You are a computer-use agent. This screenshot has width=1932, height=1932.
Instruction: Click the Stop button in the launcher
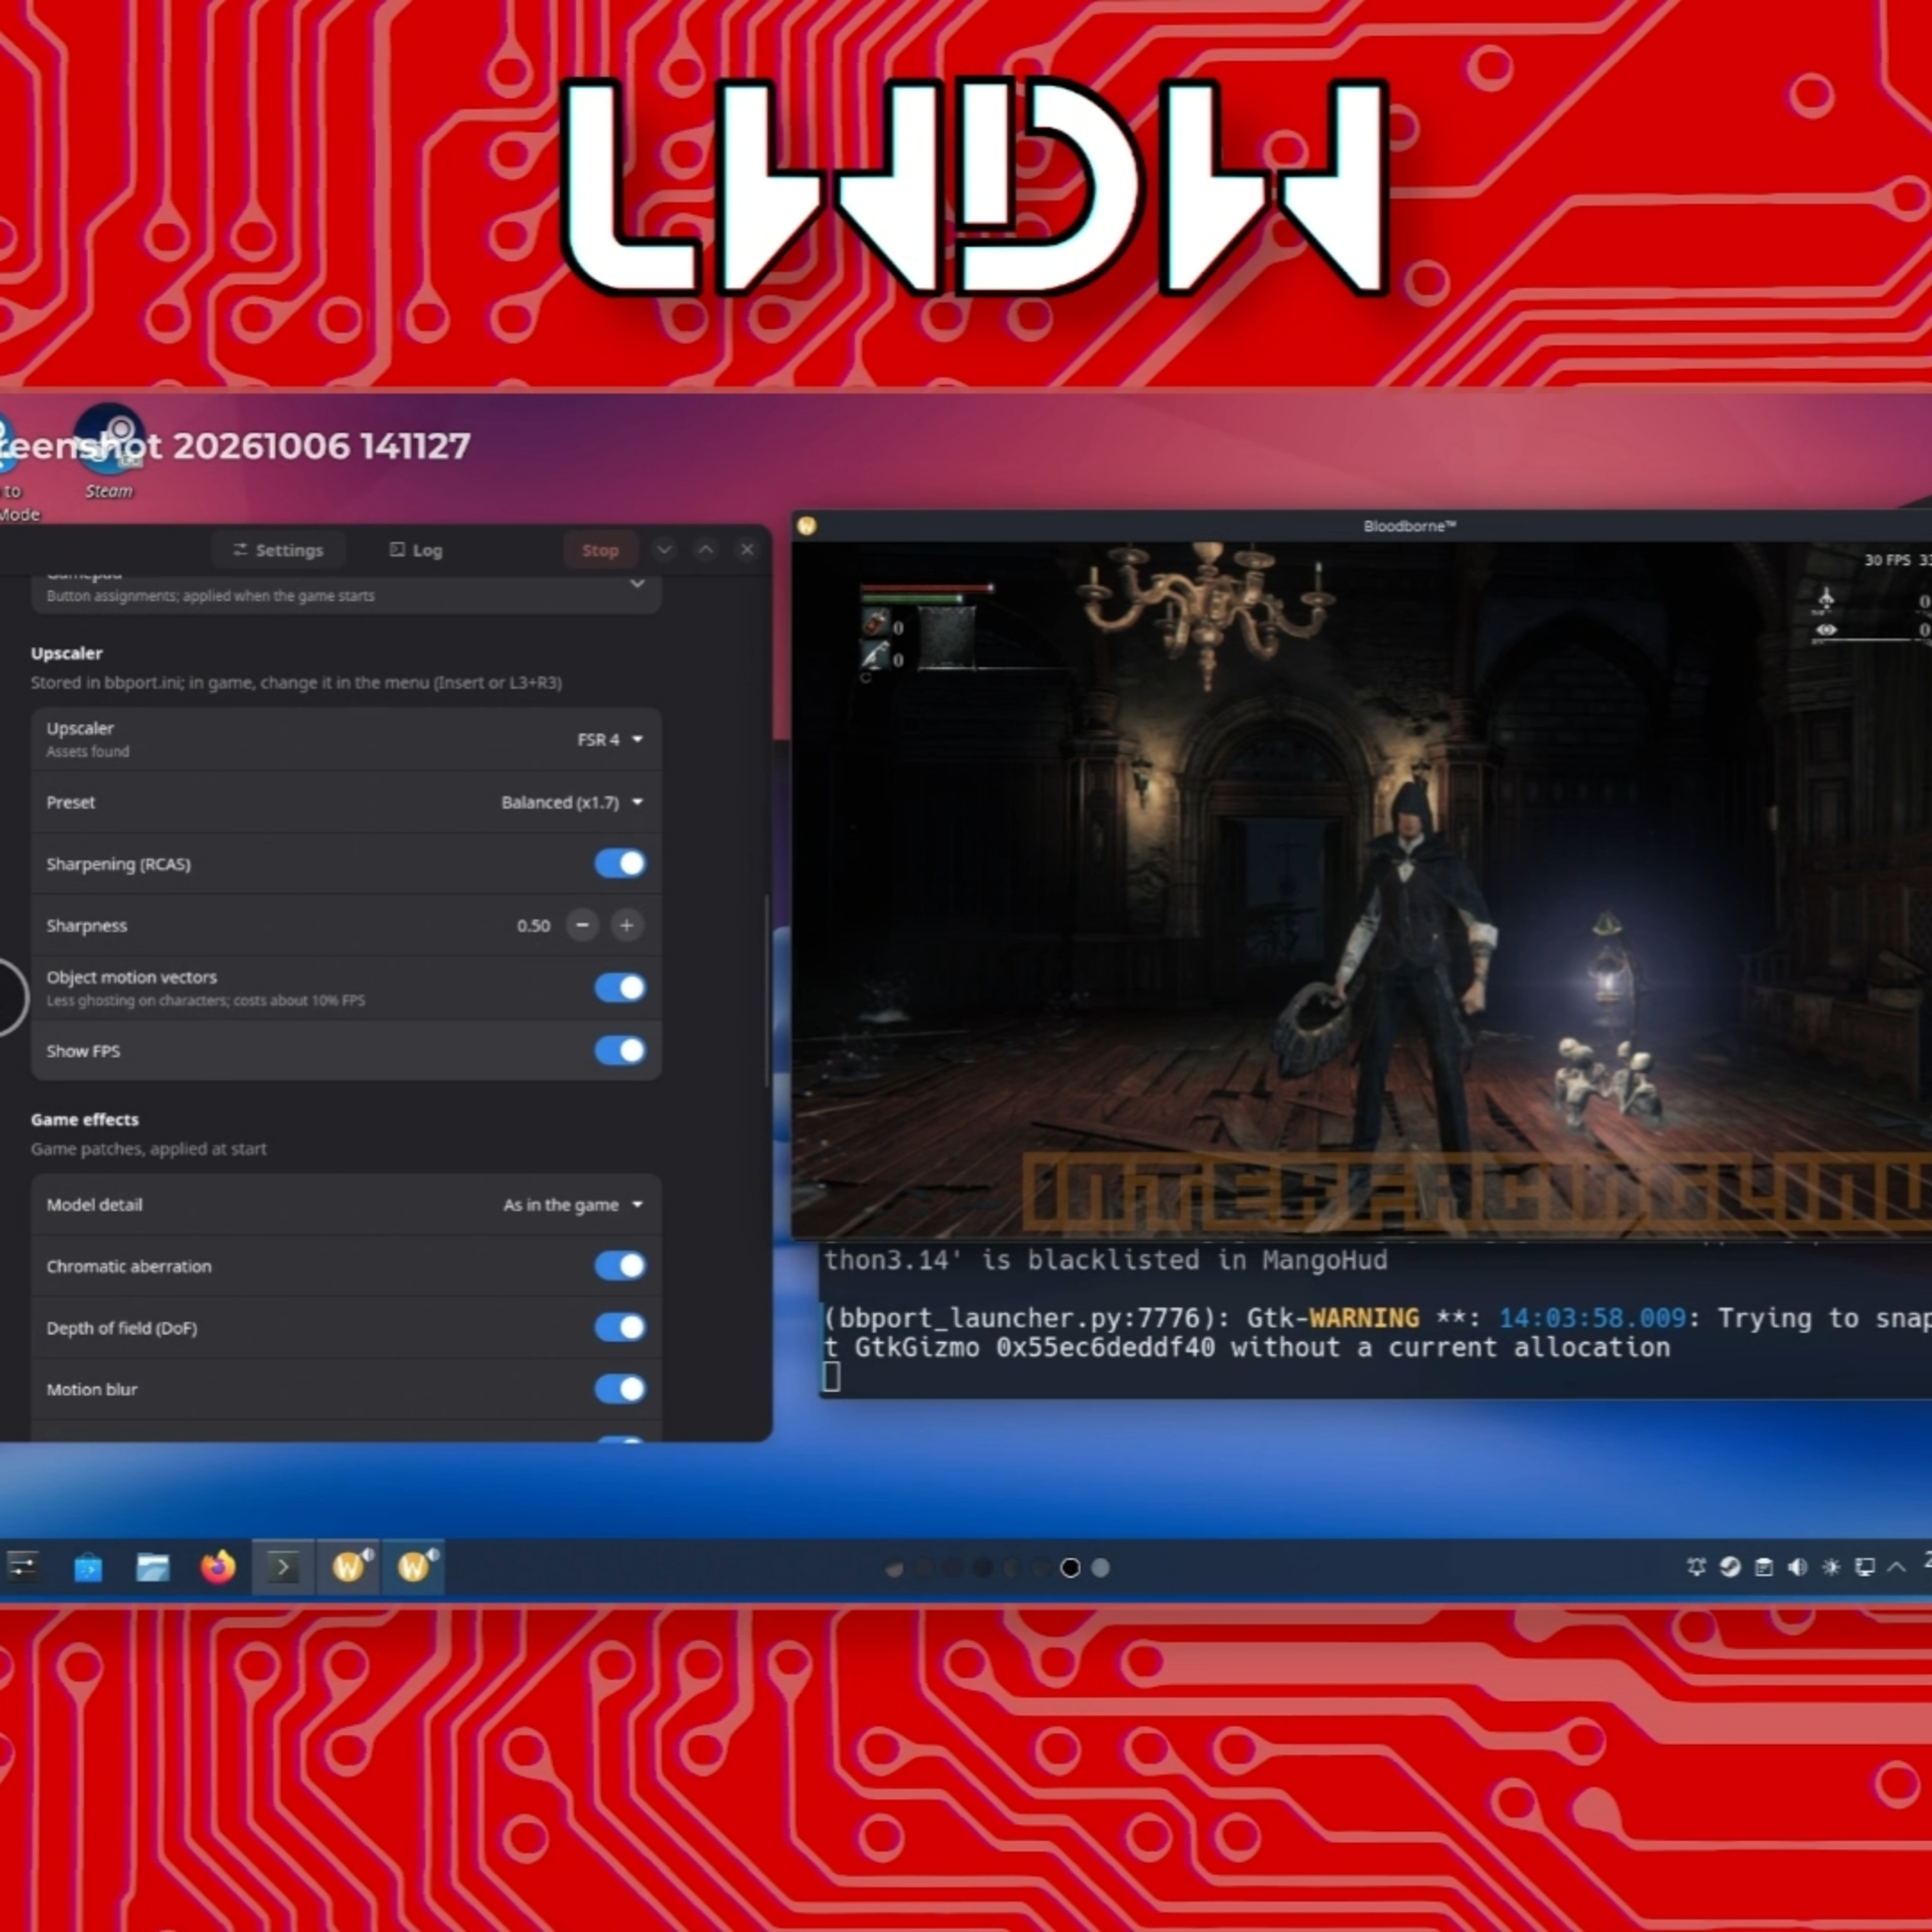click(600, 550)
